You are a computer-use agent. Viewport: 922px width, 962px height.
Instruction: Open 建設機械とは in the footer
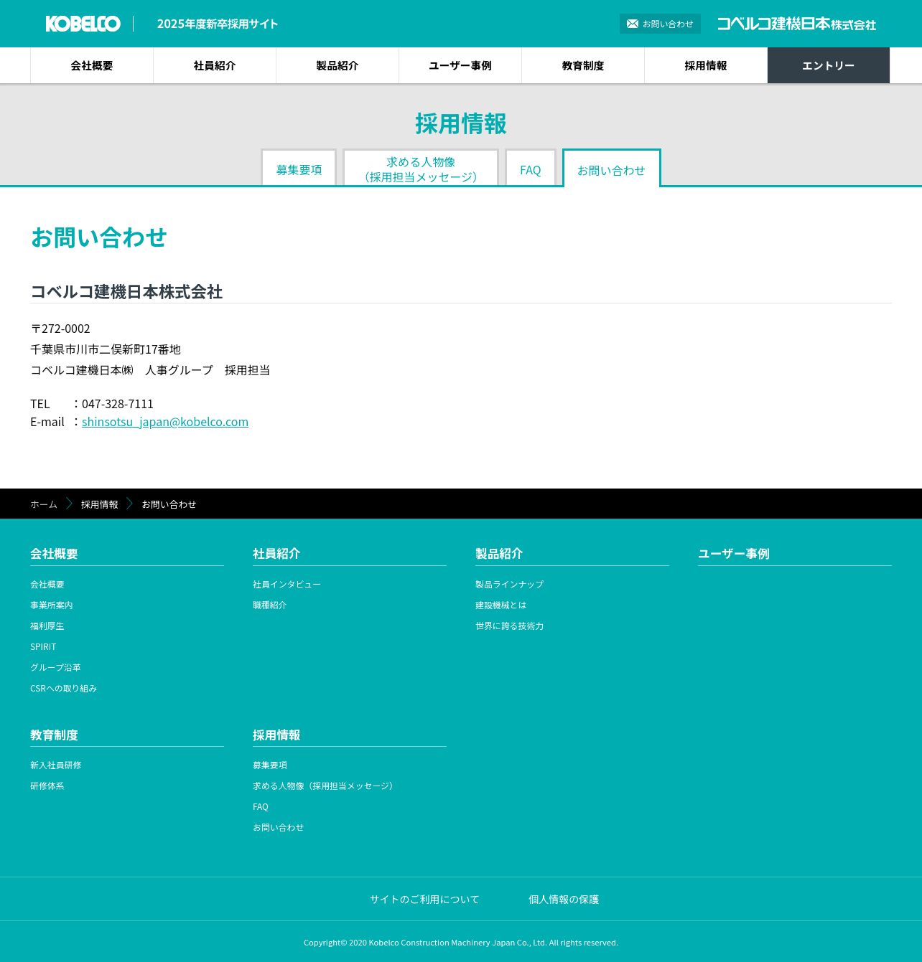tap(501, 605)
